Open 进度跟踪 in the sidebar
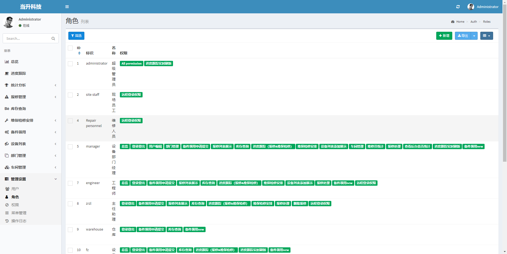The image size is (507, 254). click(x=18, y=73)
